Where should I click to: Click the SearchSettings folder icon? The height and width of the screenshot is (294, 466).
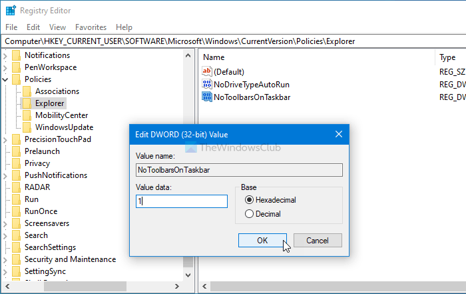click(17, 247)
